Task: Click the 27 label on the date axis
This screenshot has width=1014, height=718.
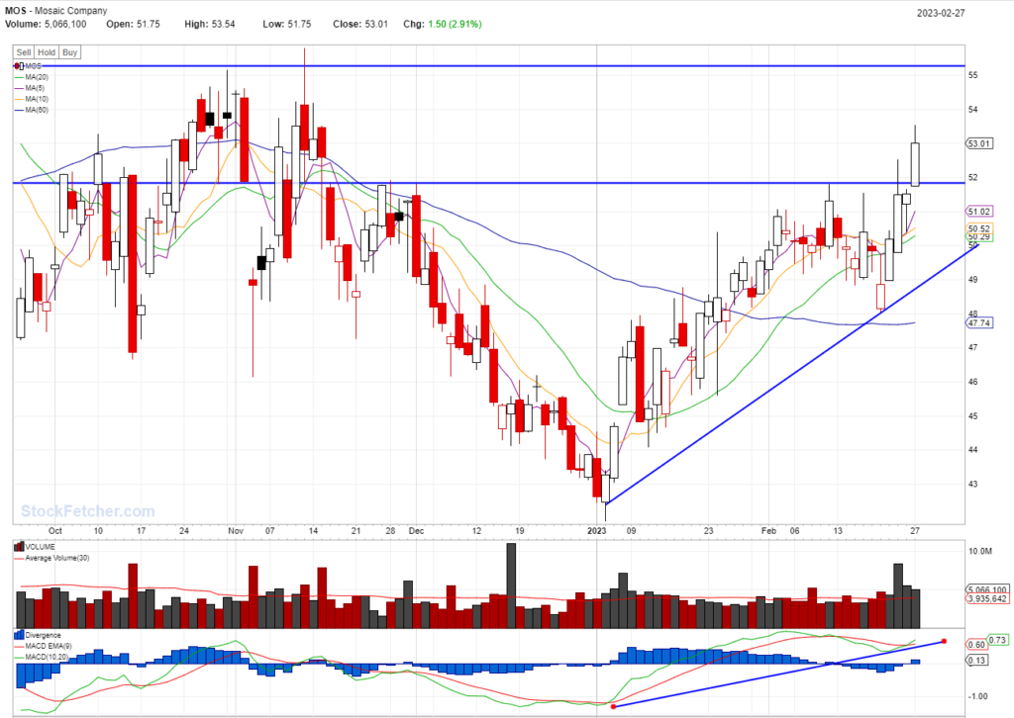Action: click(x=914, y=531)
